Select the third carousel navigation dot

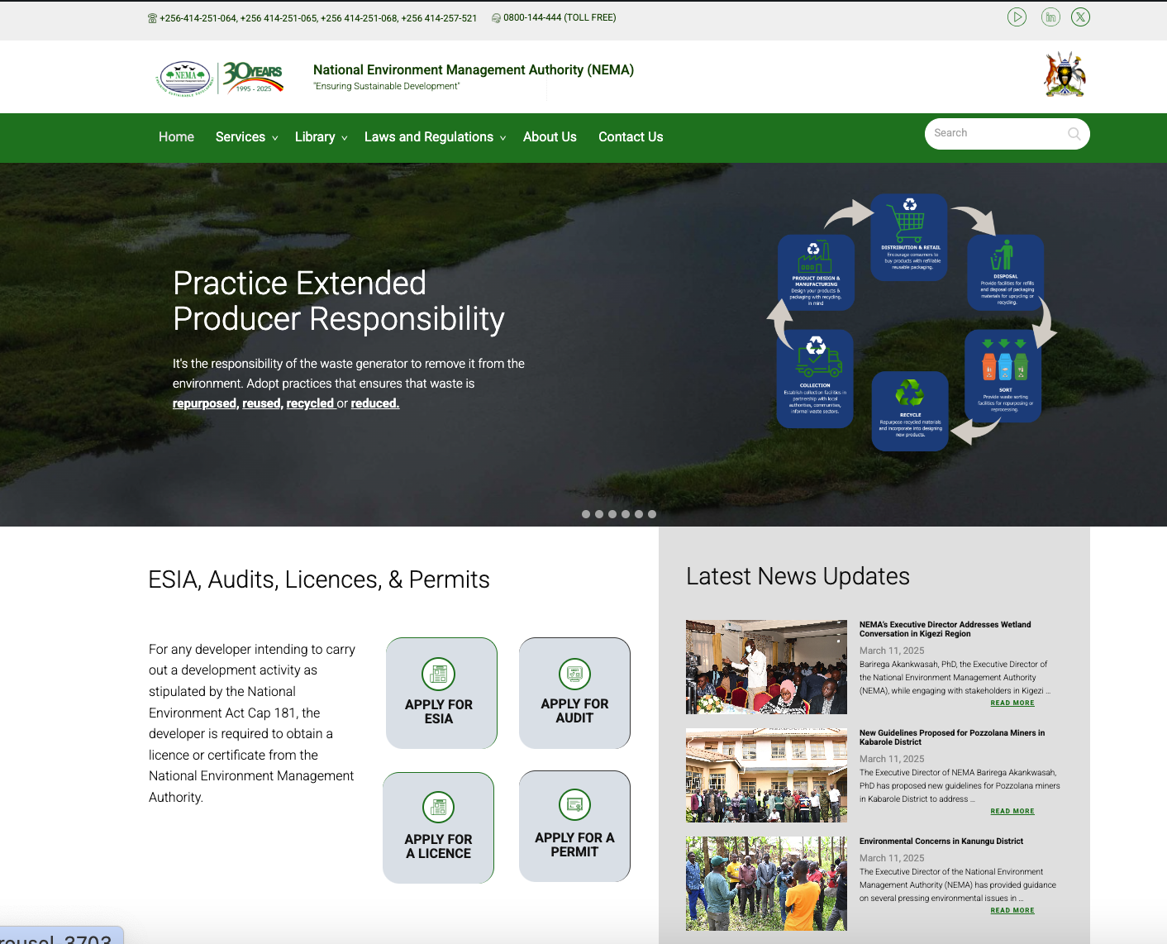pos(612,513)
